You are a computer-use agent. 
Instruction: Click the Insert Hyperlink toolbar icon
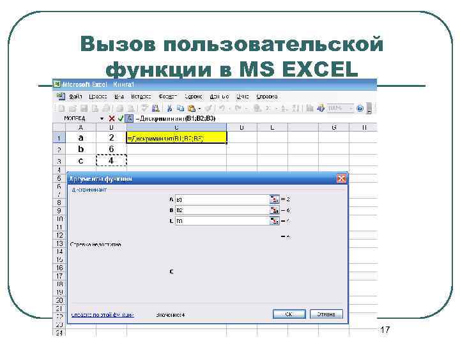point(257,109)
